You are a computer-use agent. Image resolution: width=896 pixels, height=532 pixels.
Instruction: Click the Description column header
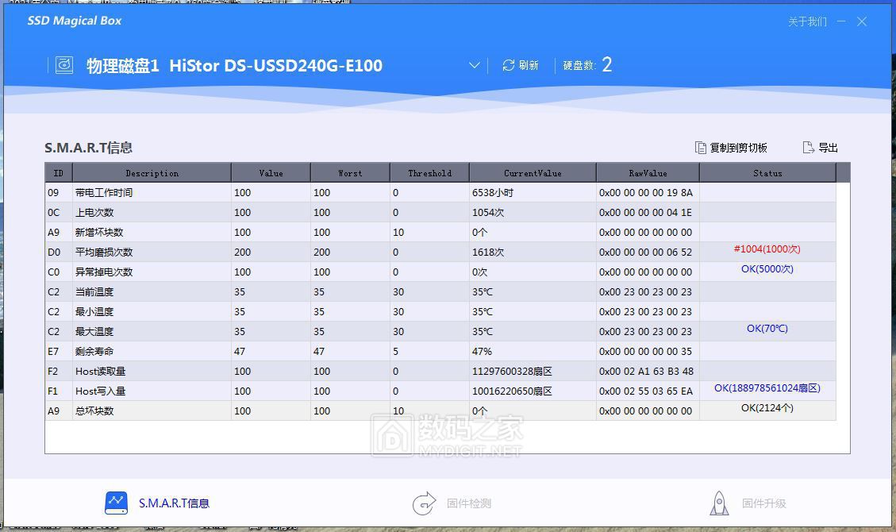[152, 172]
